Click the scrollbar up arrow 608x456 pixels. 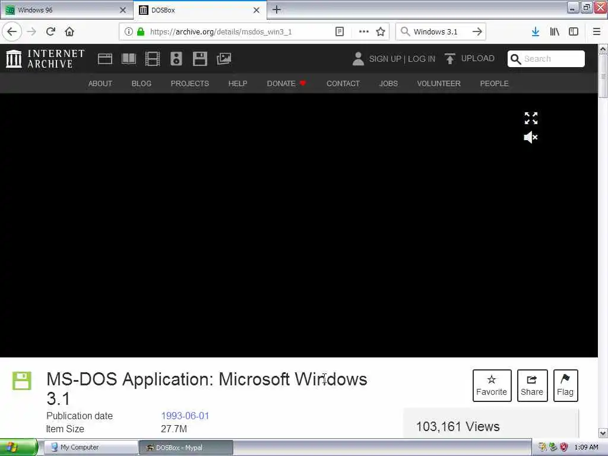(x=603, y=49)
